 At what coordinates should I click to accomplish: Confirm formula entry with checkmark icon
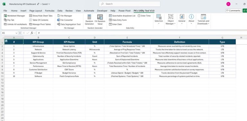click(x=28, y=33)
